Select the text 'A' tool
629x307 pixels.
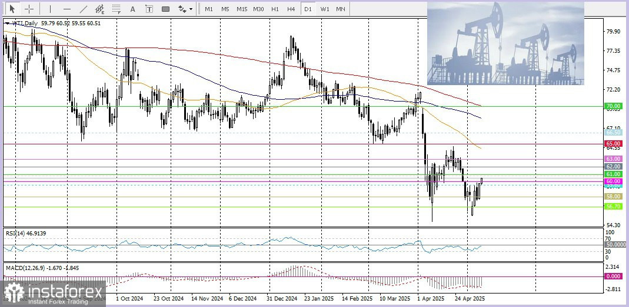[133, 8]
